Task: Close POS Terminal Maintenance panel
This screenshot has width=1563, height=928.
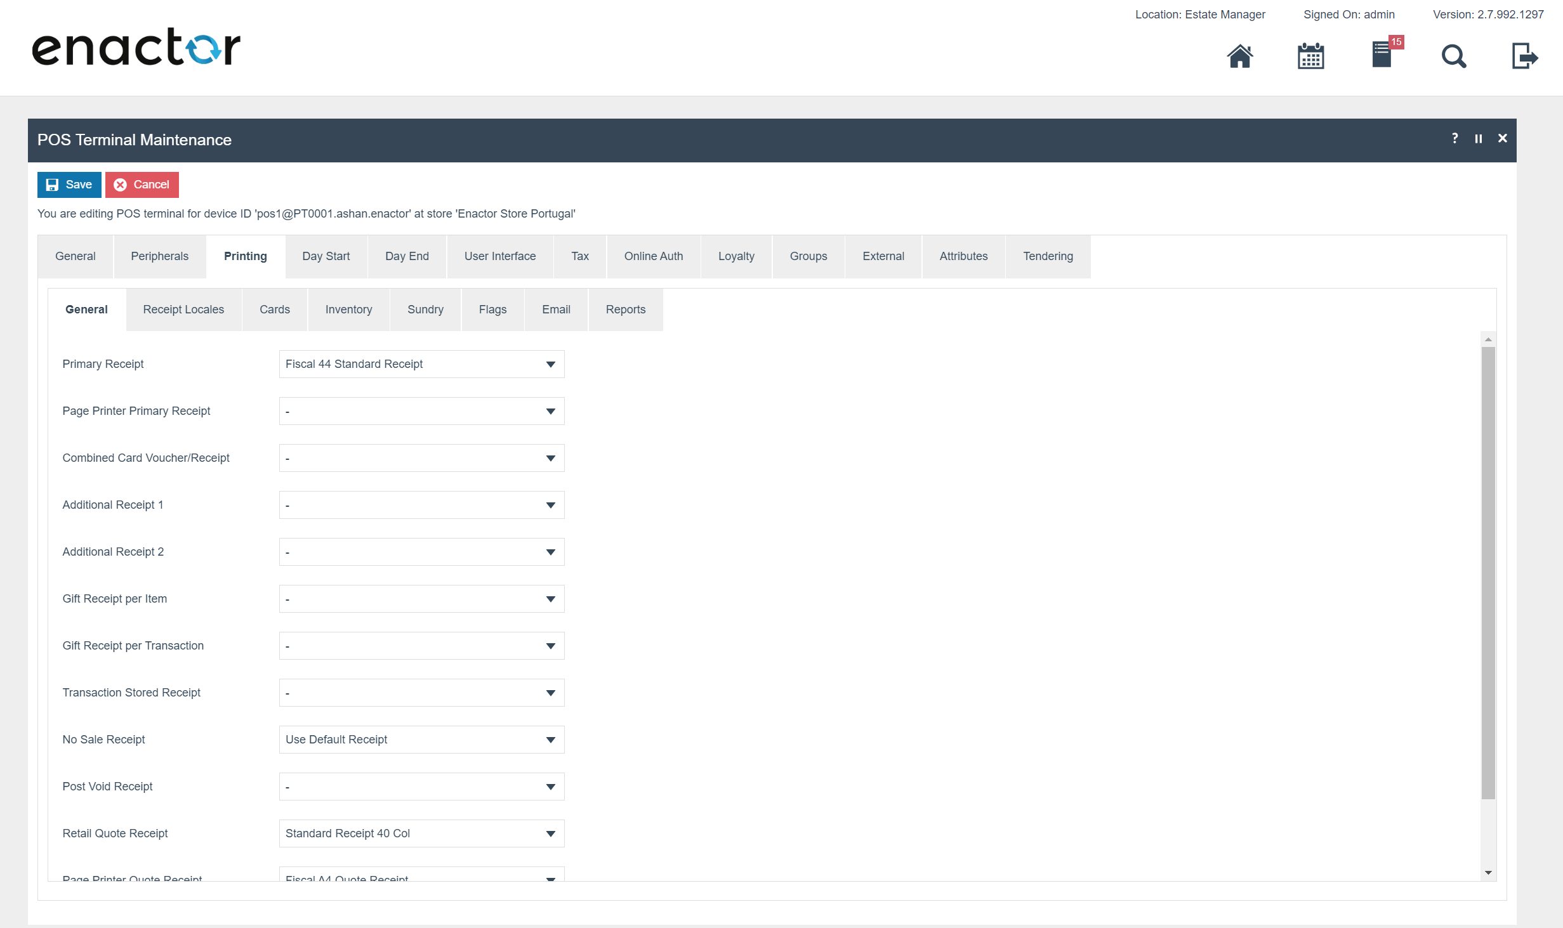Action: click(1502, 138)
